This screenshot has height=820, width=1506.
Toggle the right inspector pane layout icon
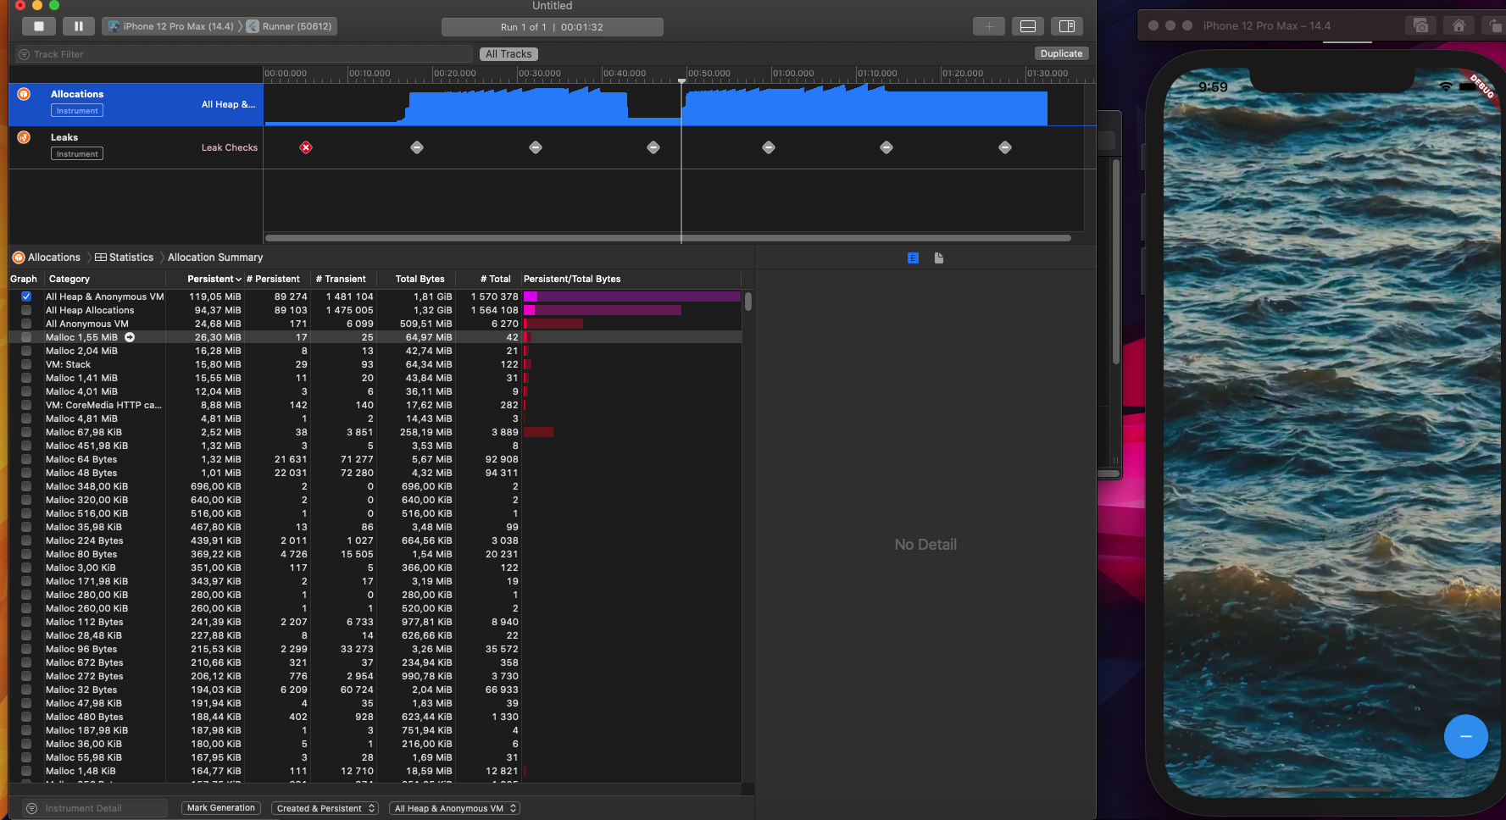[x=1067, y=26]
